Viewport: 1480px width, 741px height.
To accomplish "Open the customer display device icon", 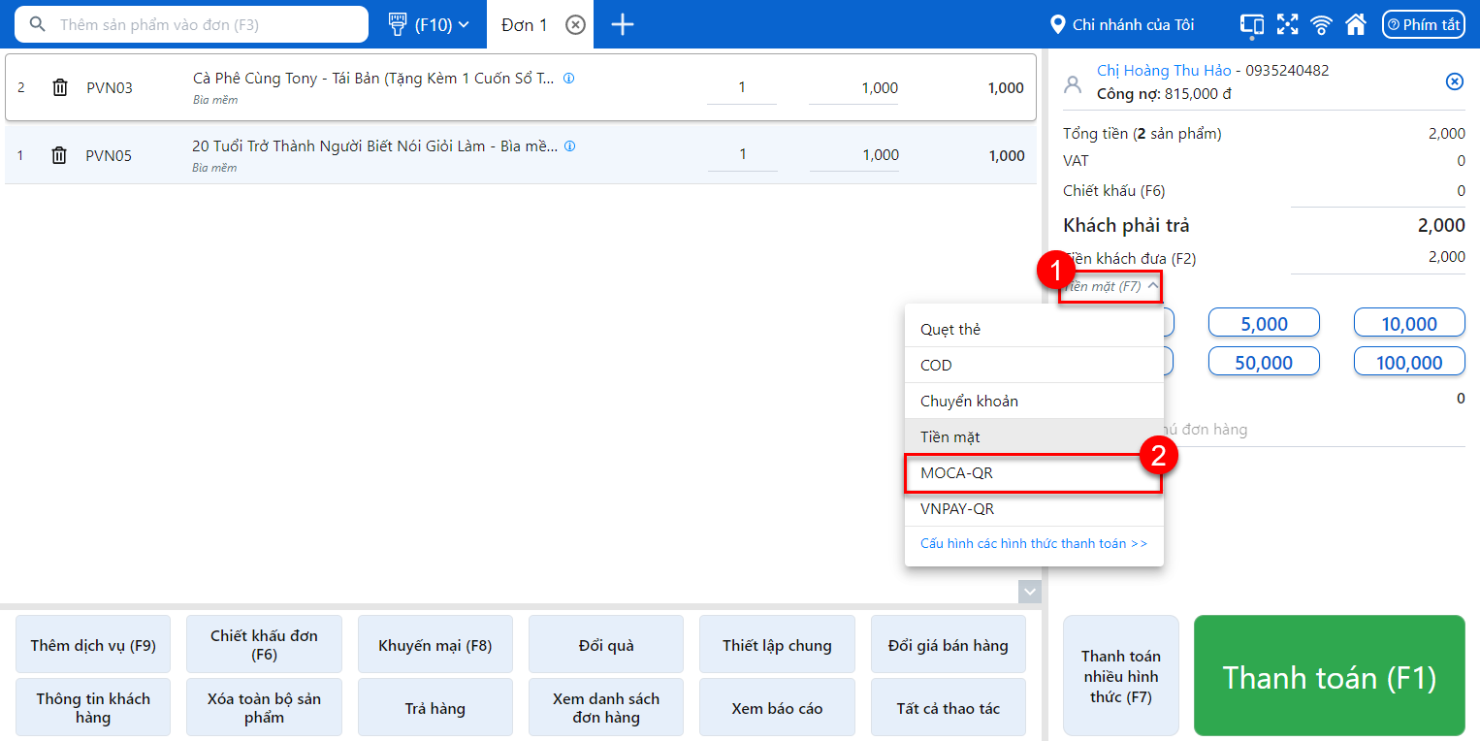I will click(x=1252, y=24).
